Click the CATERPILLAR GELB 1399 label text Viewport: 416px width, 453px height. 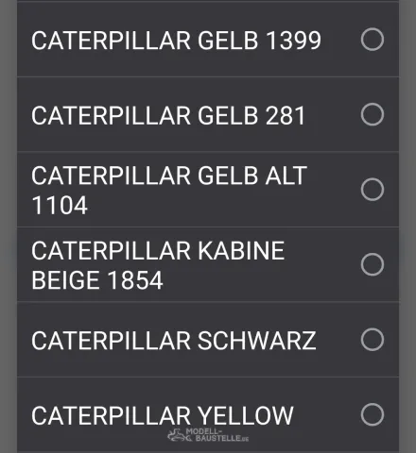176,41
